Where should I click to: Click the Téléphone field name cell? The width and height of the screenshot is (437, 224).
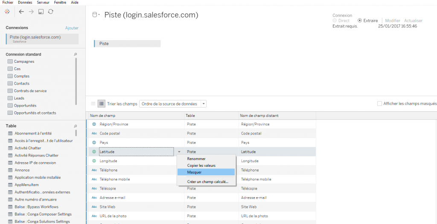[108, 170]
